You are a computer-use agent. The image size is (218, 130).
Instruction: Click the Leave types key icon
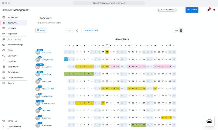point(4,56)
